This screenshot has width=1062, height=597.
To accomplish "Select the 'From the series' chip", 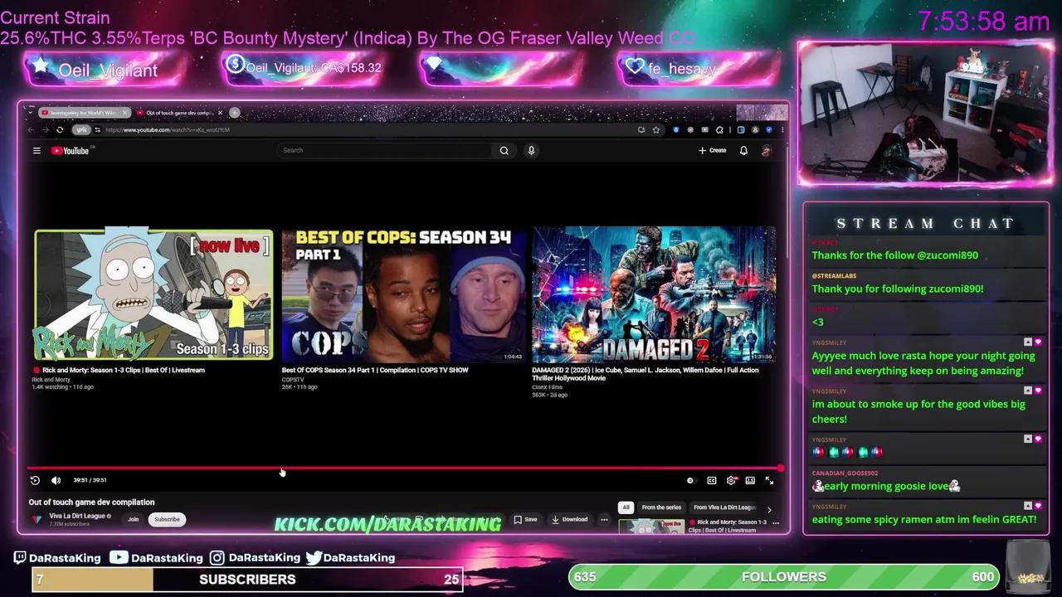I will (x=661, y=507).
